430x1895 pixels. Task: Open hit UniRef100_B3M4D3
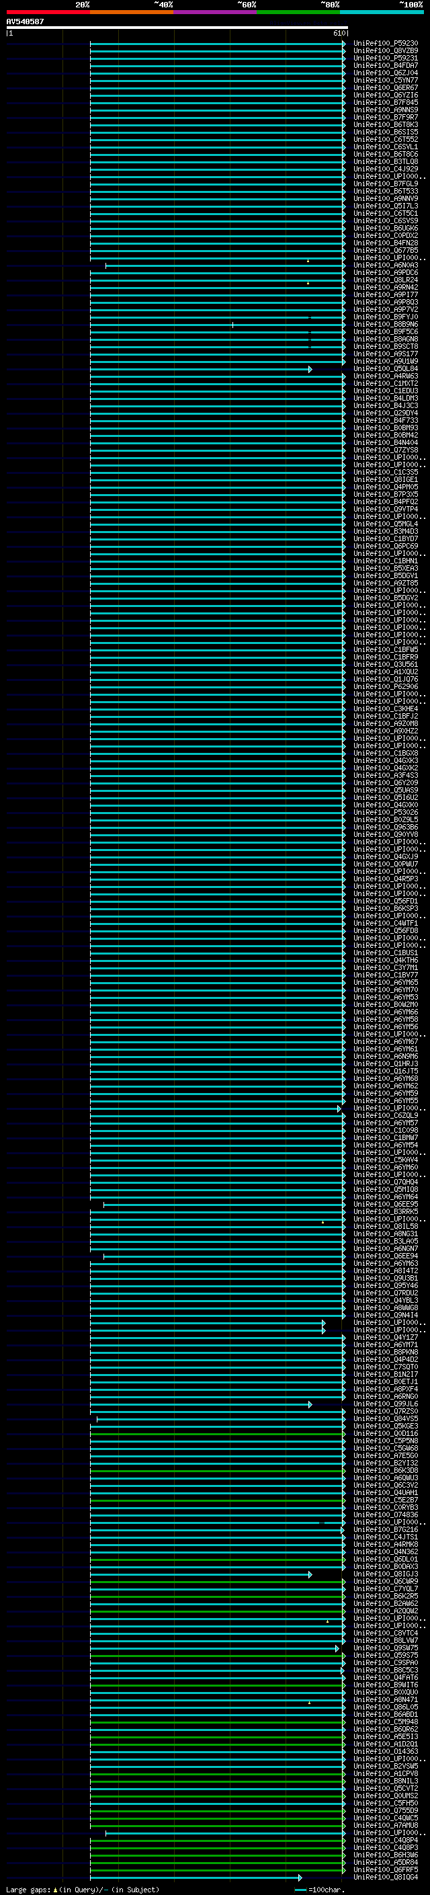(x=386, y=531)
